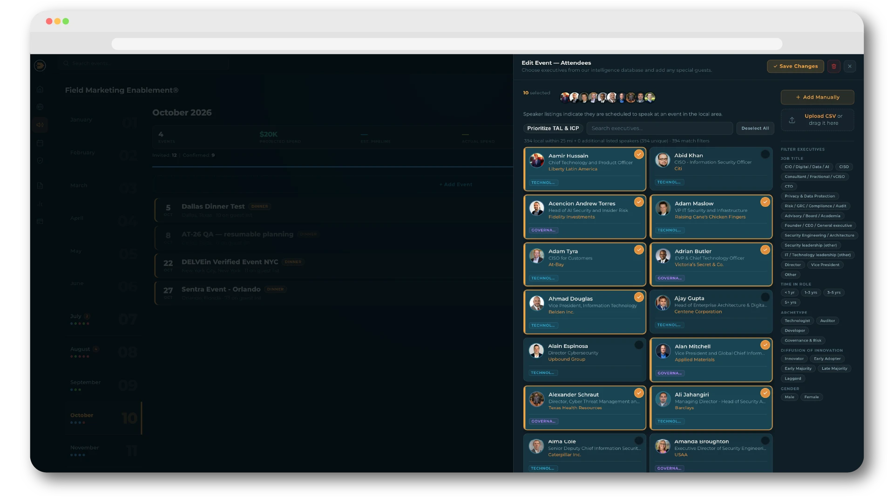This screenshot has width=894, height=503.
Task: Uncheck Aamir Hussain's selection checkmark
Action: tap(639, 154)
